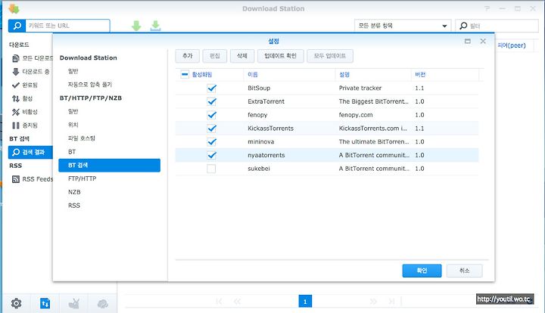This screenshot has width=545, height=313.
Task: Open the settings gear icon at bottom left
Action: tap(16, 303)
